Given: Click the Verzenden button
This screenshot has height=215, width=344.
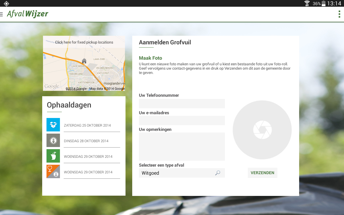Looking at the screenshot, I should [263, 173].
